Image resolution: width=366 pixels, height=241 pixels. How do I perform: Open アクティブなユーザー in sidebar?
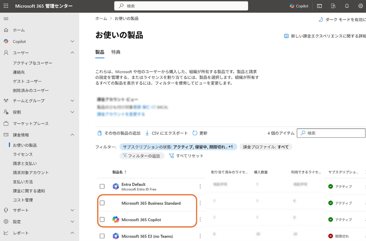[33, 63]
